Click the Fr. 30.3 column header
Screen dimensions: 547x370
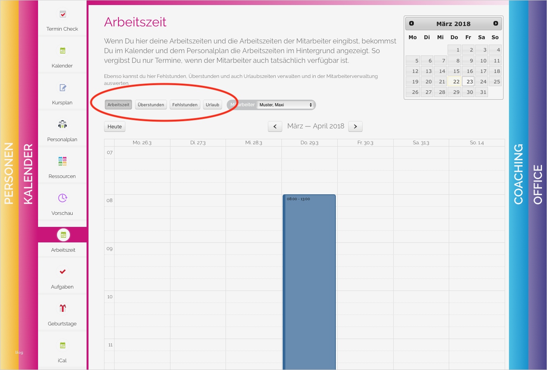[x=365, y=143]
